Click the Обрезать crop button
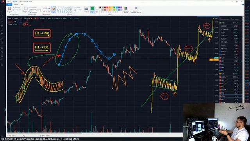The width and height of the screenshot is (250, 141). [33, 7]
